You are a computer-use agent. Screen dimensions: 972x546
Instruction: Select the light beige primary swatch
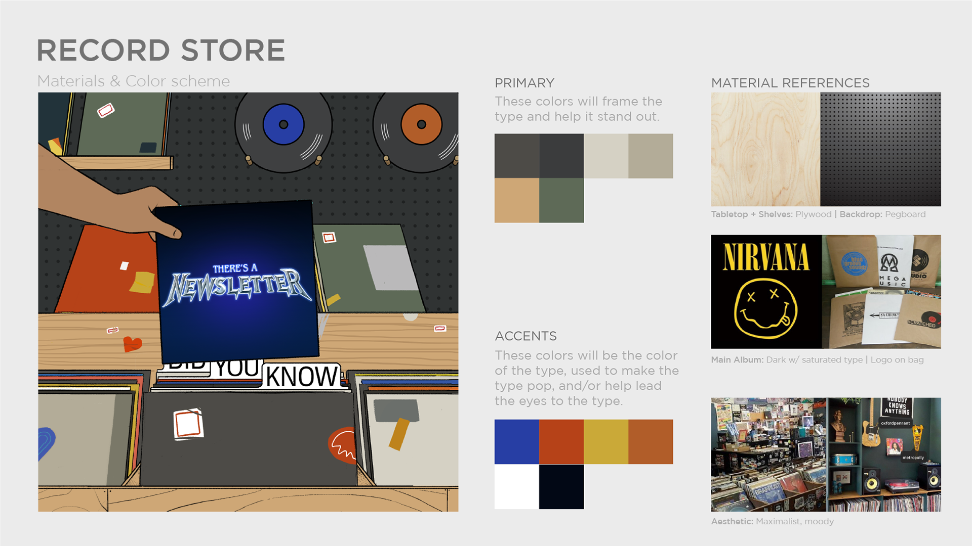point(606,156)
